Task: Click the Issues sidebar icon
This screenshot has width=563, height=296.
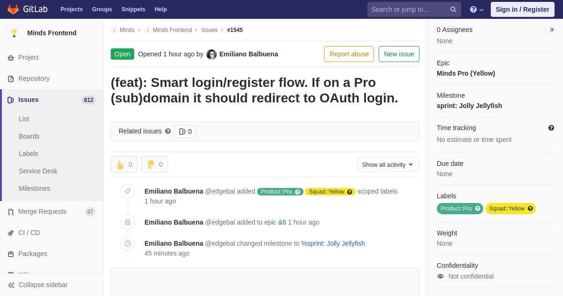Action: [x=11, y=100]
